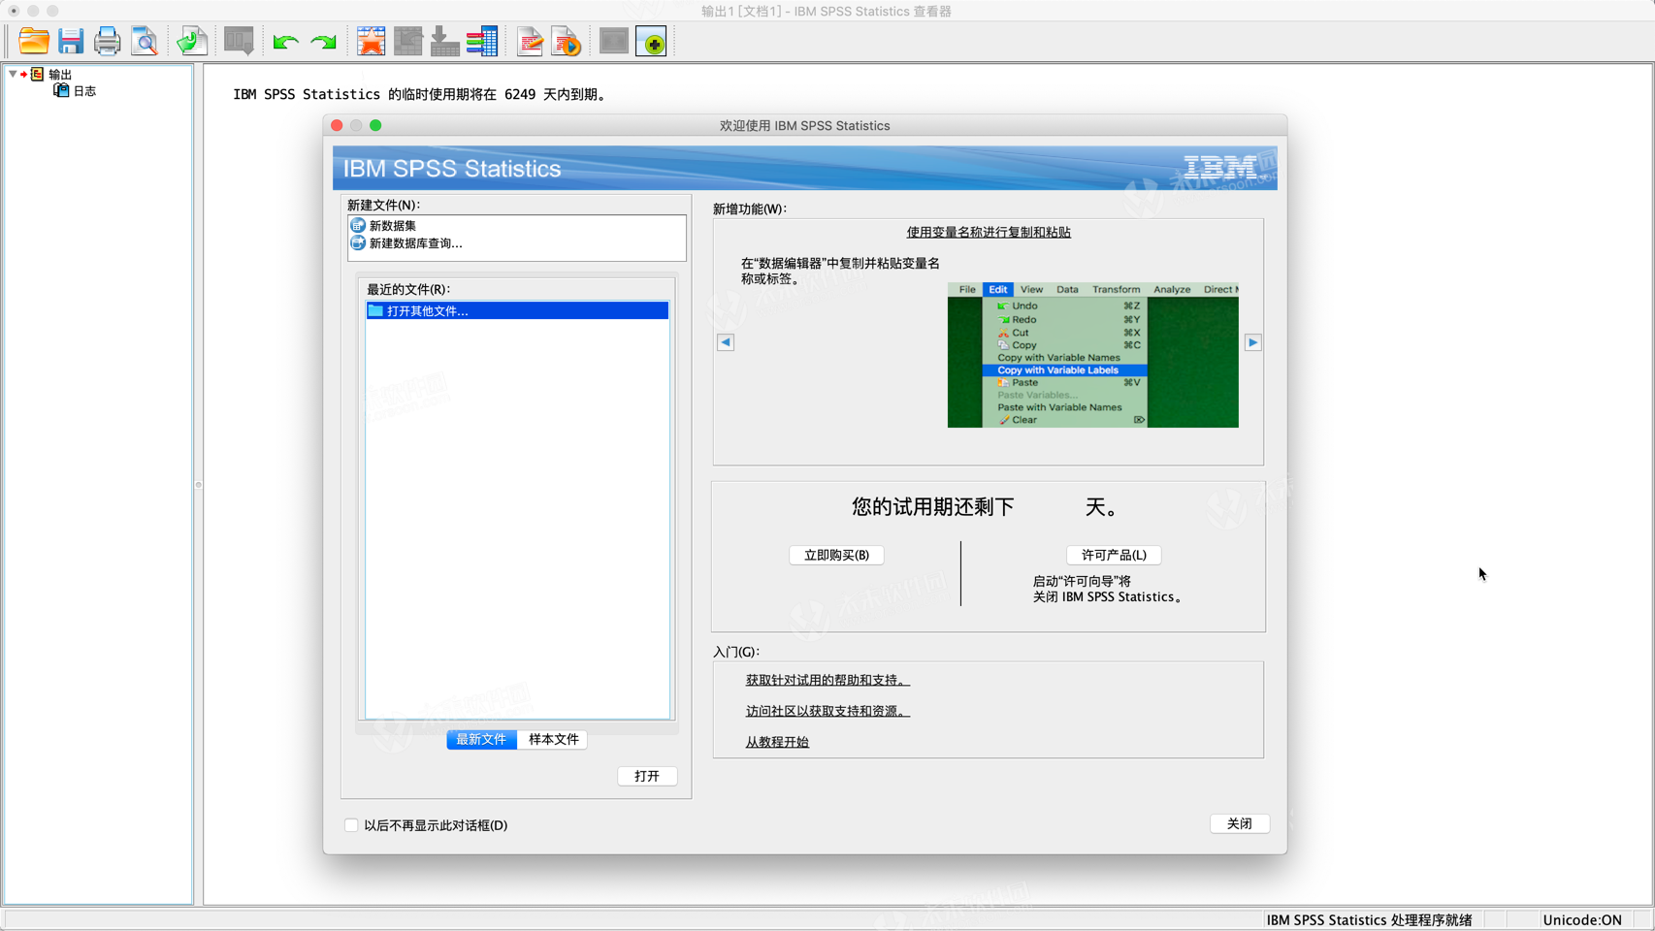Select the 日志 log item in outline

tap(84, 91)
